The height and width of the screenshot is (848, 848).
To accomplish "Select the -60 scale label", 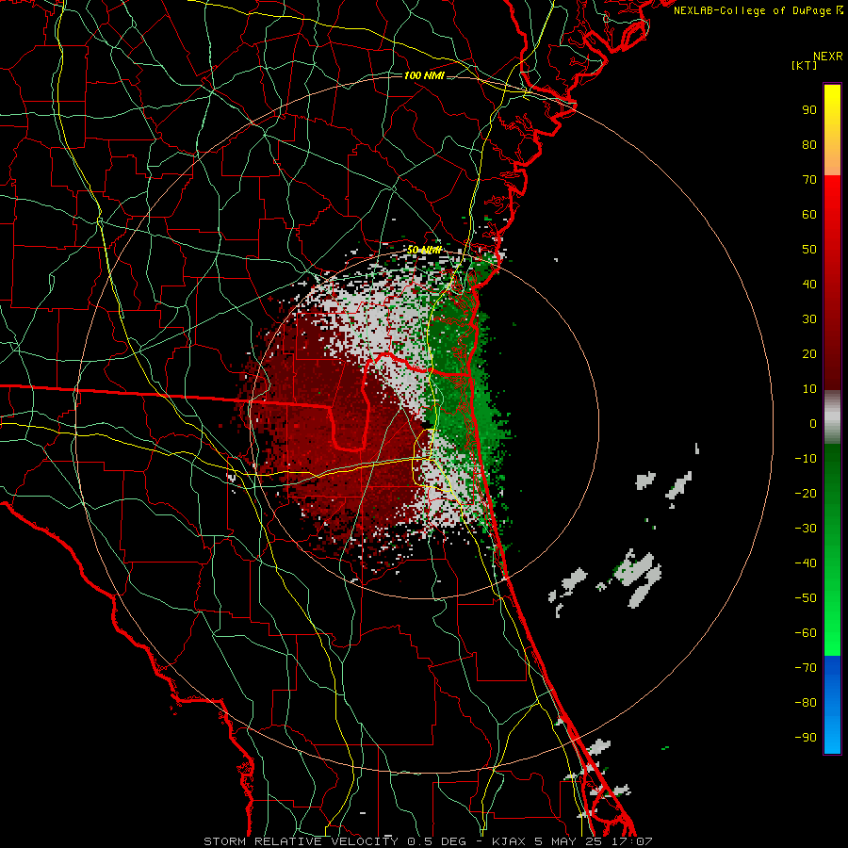I will 806,633.
